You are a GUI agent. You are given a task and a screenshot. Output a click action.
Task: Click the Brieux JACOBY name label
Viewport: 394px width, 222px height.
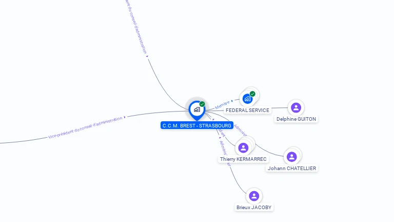click(x=254, y=208)
